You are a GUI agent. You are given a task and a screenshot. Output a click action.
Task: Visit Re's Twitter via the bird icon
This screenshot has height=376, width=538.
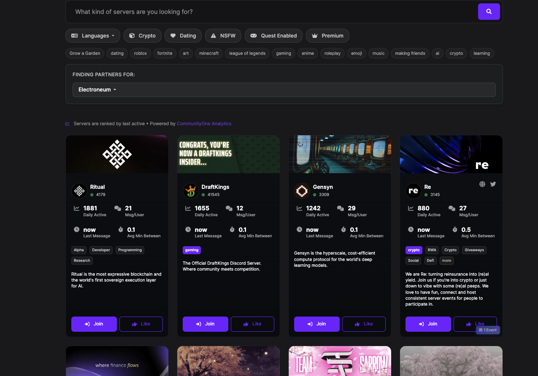click(x=492, y=184)
